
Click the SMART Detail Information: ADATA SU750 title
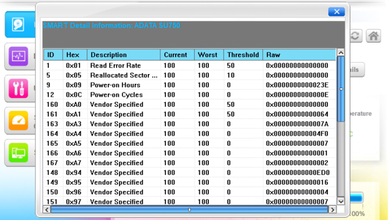[x=112, y=26]
